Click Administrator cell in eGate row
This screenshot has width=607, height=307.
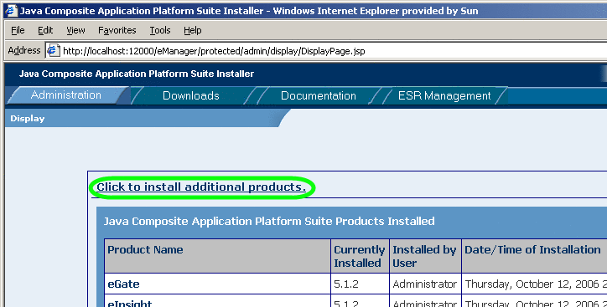pos(425,284)
